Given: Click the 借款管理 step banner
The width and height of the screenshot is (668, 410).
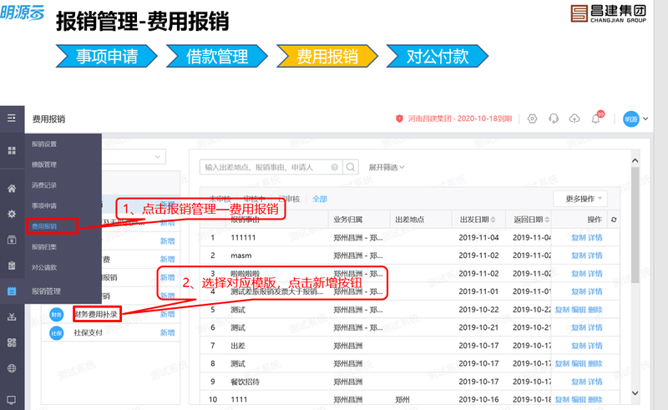Looking at the screenshot, I should 217,56.
